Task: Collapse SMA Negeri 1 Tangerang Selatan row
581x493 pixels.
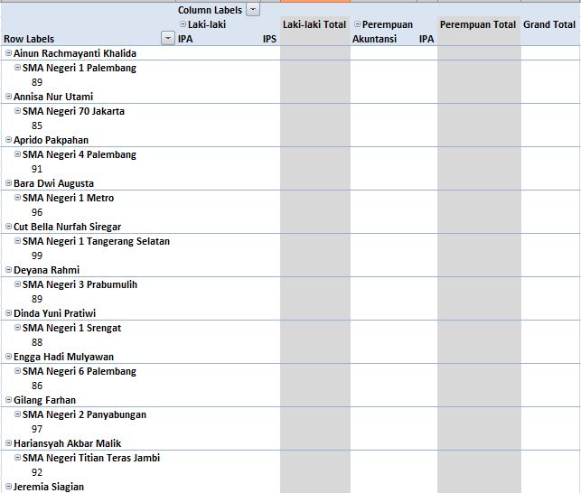Action: pos(17,241)
